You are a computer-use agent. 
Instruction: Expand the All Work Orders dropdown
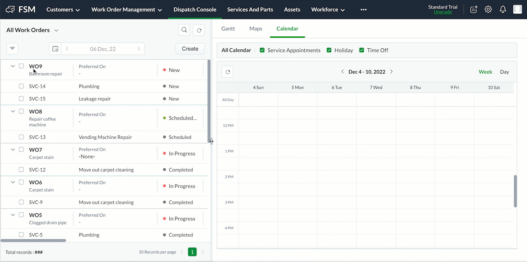pyautogui.click(x=56, y=30)
